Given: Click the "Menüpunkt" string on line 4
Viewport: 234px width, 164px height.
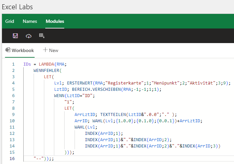Looking at the screenshot, I should 165,83.
